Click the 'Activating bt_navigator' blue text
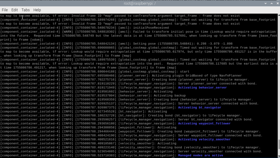The image size is (280, 158). point(199,107)
